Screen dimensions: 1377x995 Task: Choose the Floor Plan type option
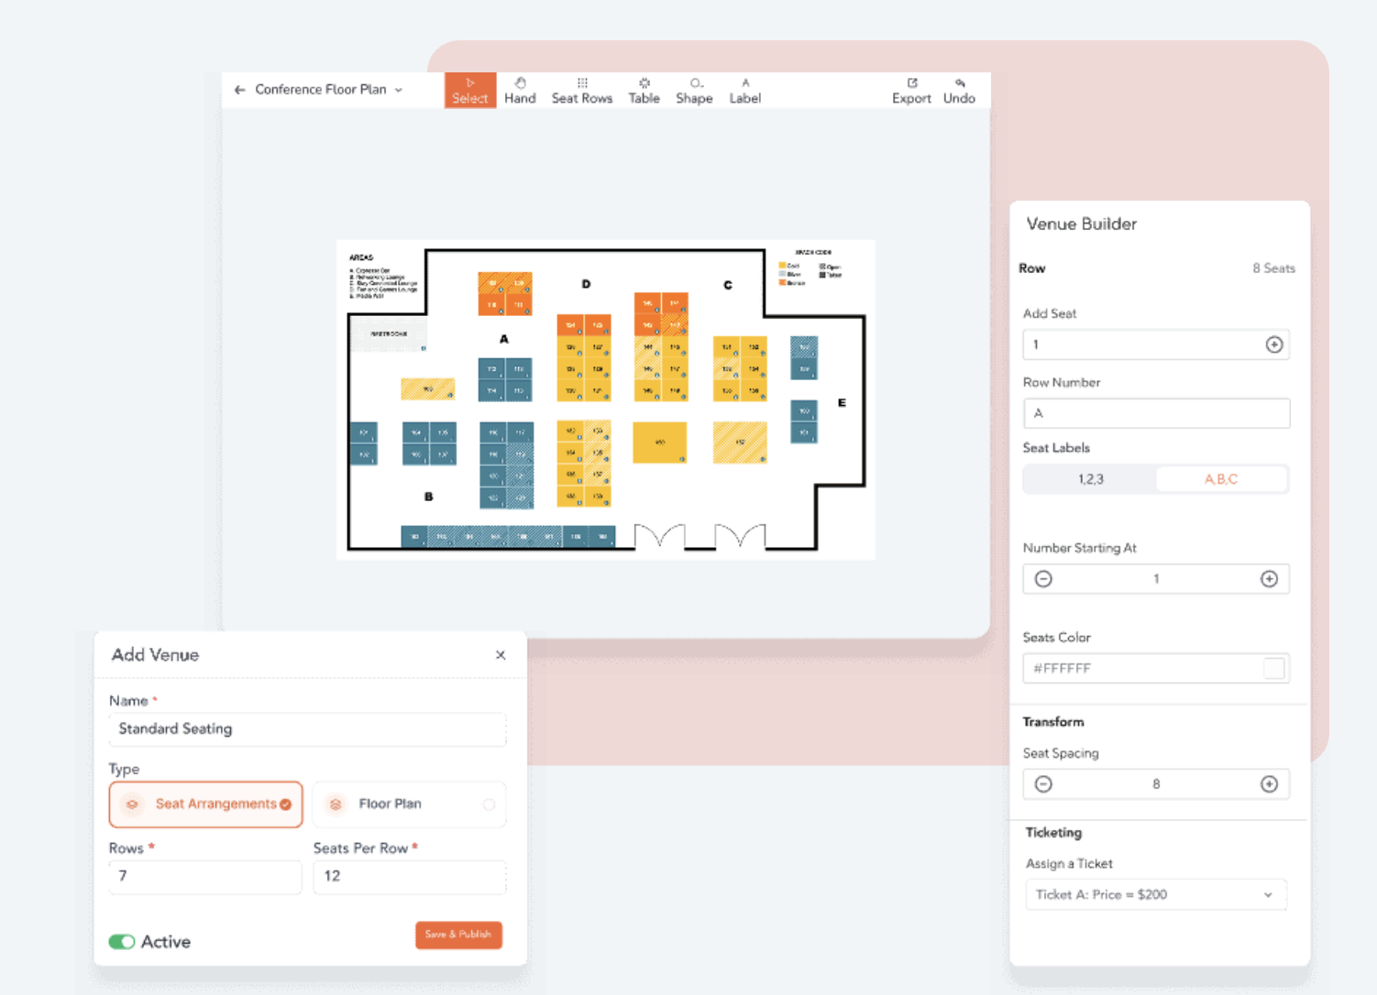pyautogui.click(x=409, y=804)
